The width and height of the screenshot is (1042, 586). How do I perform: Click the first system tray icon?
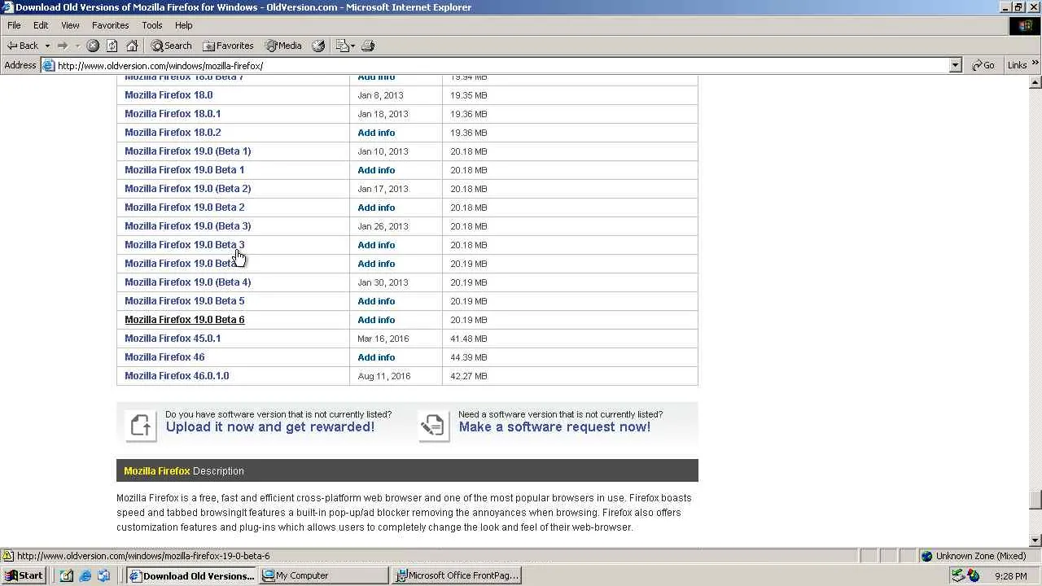point(959,575)
